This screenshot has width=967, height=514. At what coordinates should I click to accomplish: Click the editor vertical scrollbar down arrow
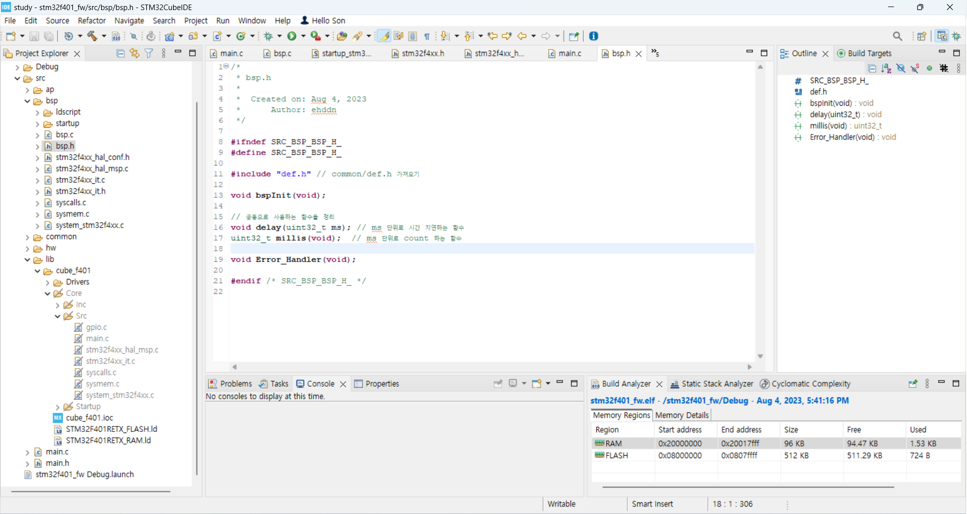click(760, 356)
